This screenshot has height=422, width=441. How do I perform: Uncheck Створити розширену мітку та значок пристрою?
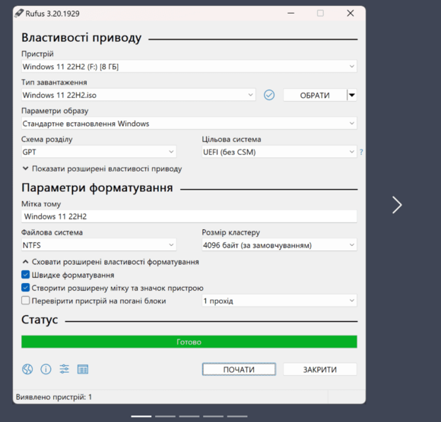pyautogui.click(x=25, y=288)
